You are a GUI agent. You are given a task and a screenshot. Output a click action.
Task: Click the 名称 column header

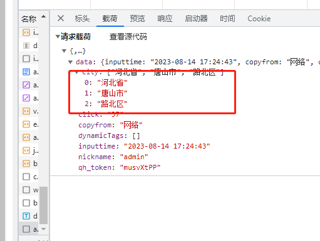pyautogui.click(x=29, y=19)
